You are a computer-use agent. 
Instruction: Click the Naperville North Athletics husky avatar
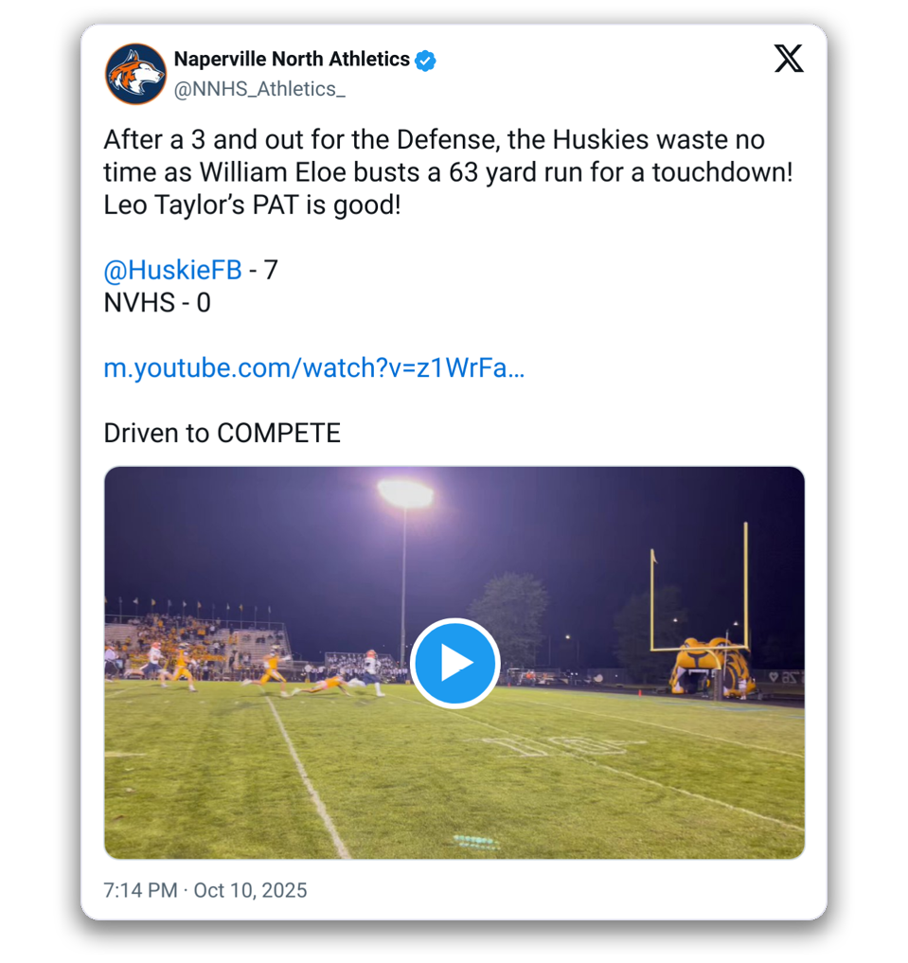tap(135, 74)
